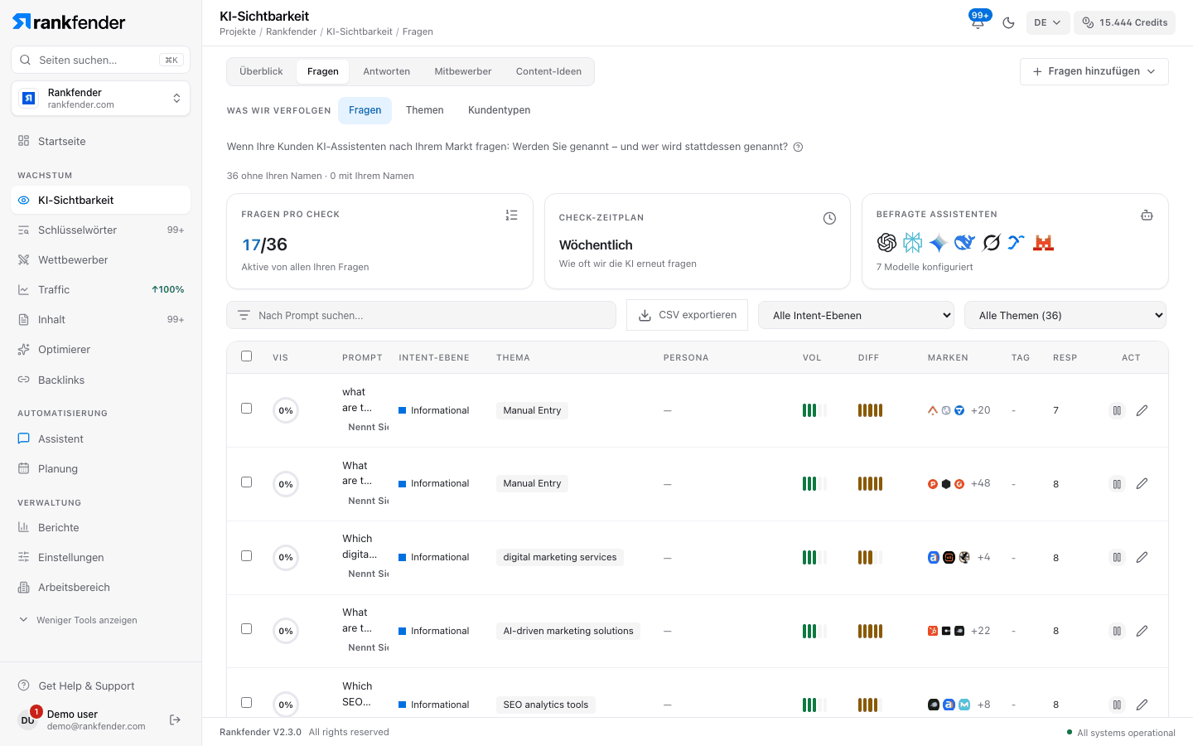This screenshot has width=1193, height=746.
Task: Open the notifications bell
Action: [978, 22]
